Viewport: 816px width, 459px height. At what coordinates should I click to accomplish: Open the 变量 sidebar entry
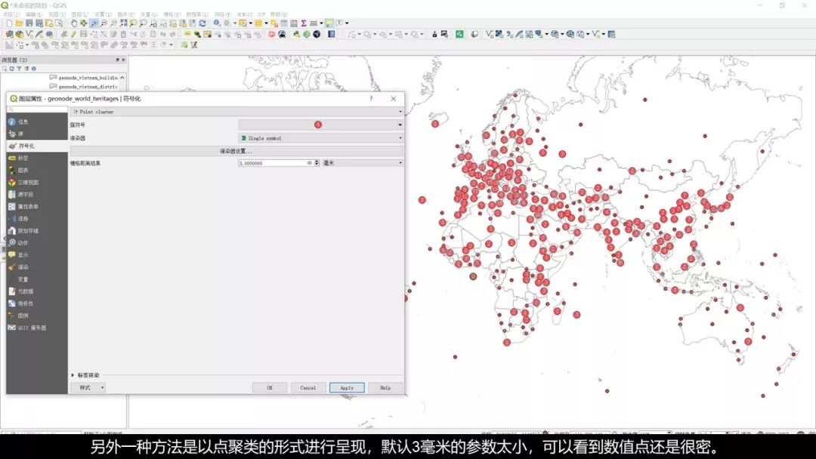pos(37,279)
